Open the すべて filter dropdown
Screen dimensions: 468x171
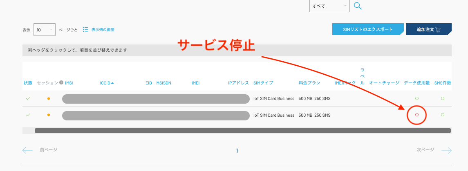(329, 6)
